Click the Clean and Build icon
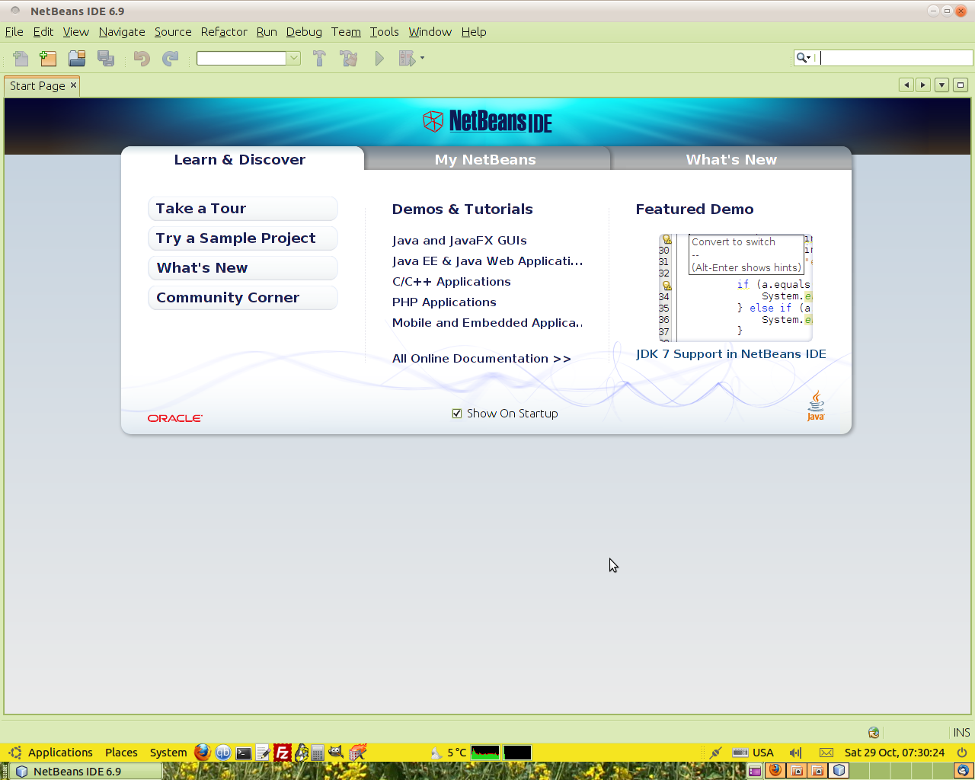Screen dimensions: 975x780 tap(349, 59)
